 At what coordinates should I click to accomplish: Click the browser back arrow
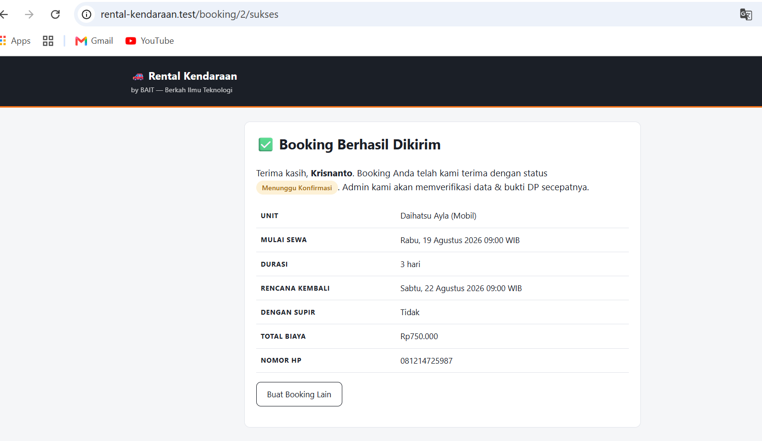[x=4, y=14]
